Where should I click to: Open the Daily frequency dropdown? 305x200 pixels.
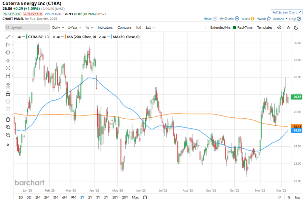pos(58,28)
